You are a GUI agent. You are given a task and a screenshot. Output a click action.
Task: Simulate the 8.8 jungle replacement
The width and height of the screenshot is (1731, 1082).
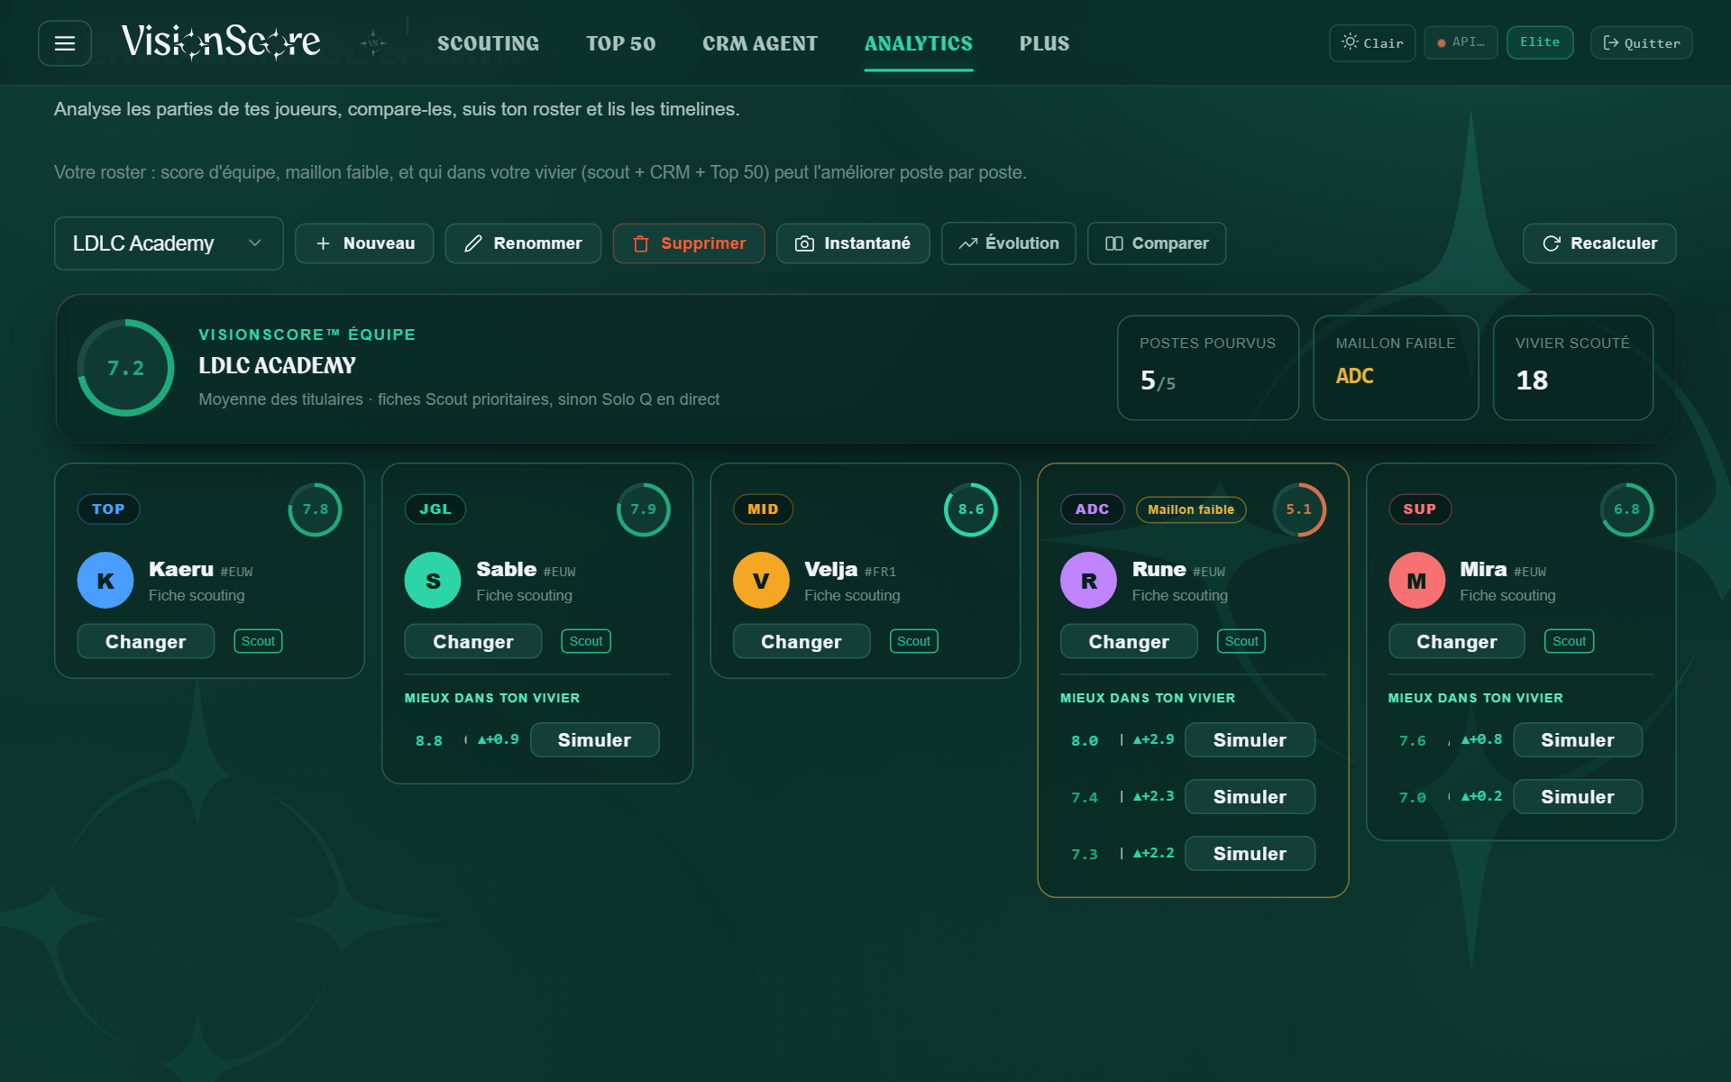(595, 740)
